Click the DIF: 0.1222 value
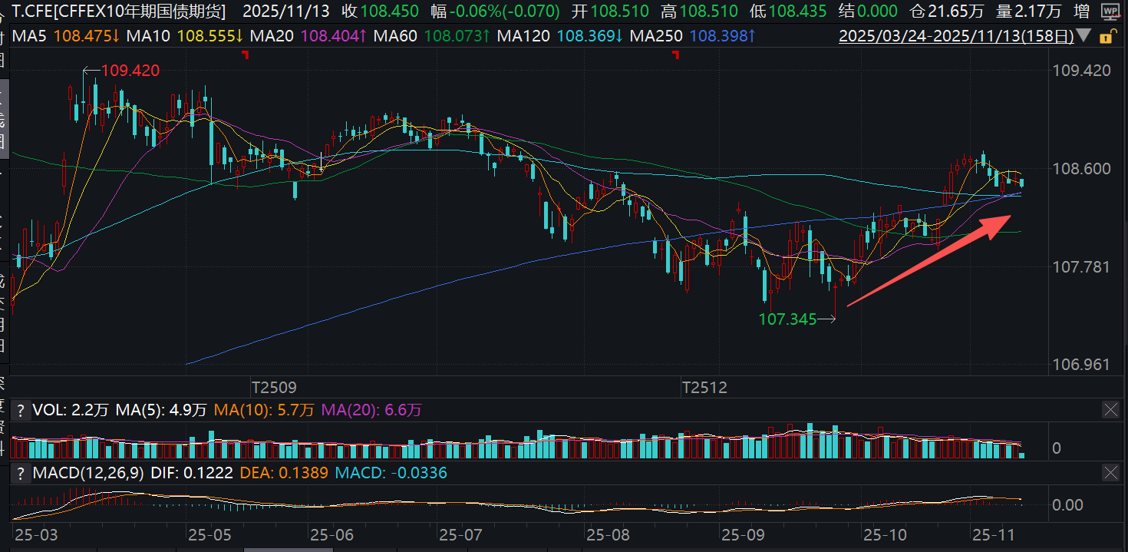Image resolution: width=1128 pixels, height=552 pixels. [192, 473]
